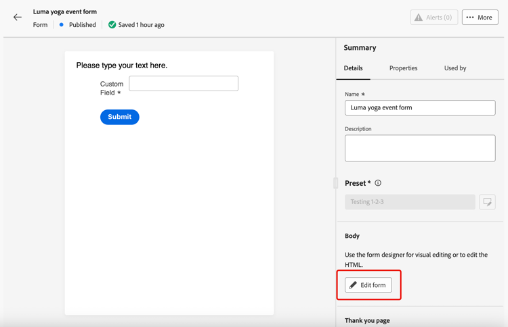Click the green saved checkmark icon
Screen dimensions: 508x327
112,25
